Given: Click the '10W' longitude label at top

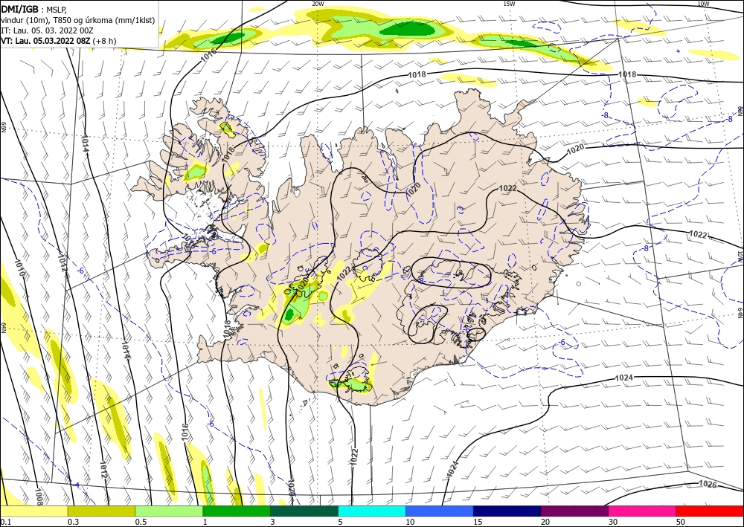Looking at the screenshot, I should tap(703, 4).
